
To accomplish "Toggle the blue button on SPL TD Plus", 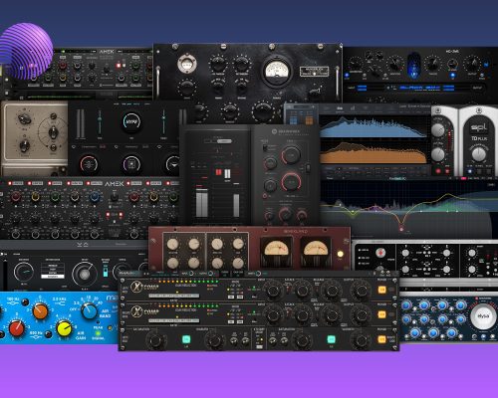I will [469, 171].
